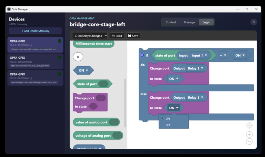Open Relay 1 dropdown in the do block

click(x=196, y=68)
